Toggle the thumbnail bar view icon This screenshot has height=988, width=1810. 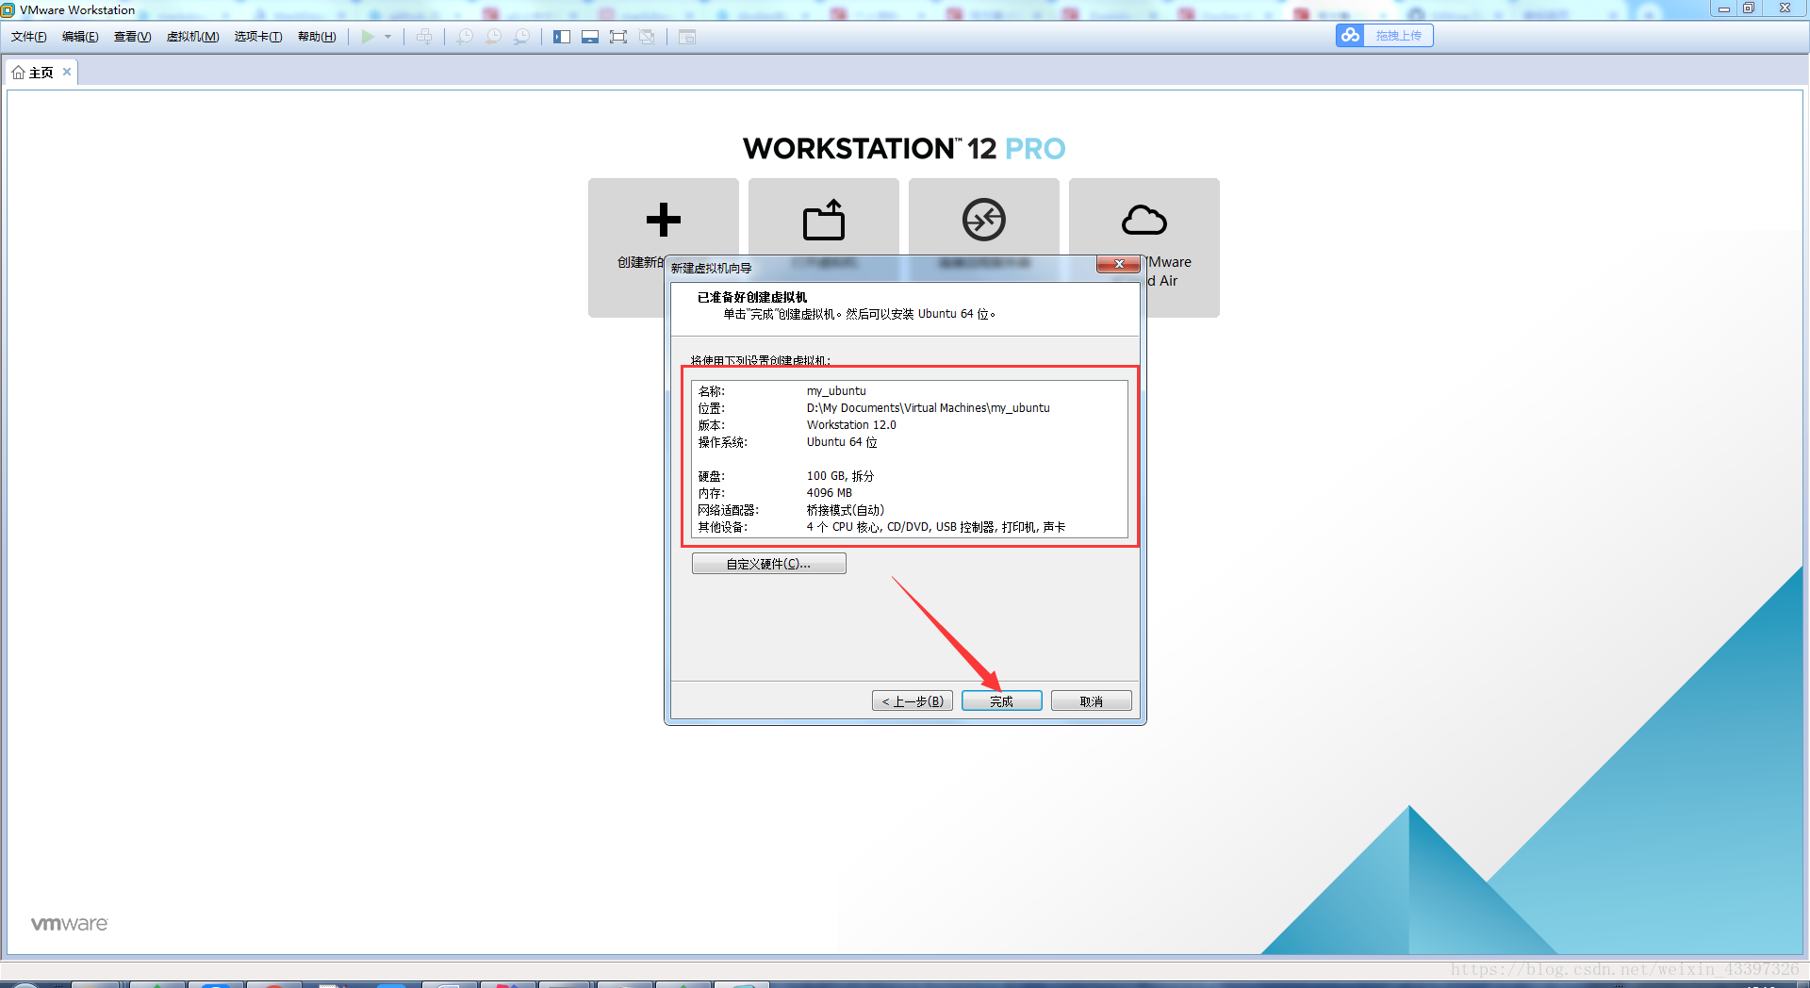point(590,37)
